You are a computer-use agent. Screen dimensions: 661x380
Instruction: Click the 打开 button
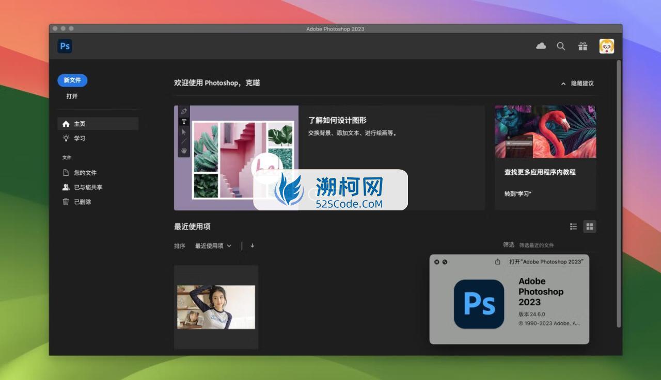[x=72, y=96]
